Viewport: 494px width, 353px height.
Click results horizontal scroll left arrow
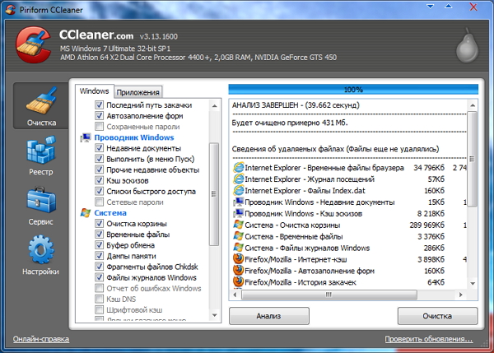coord(235,295)
